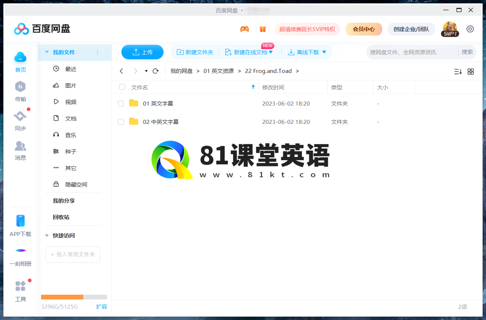Go to 01 英文资源 breadcrumb

click(x=219, y=71)
